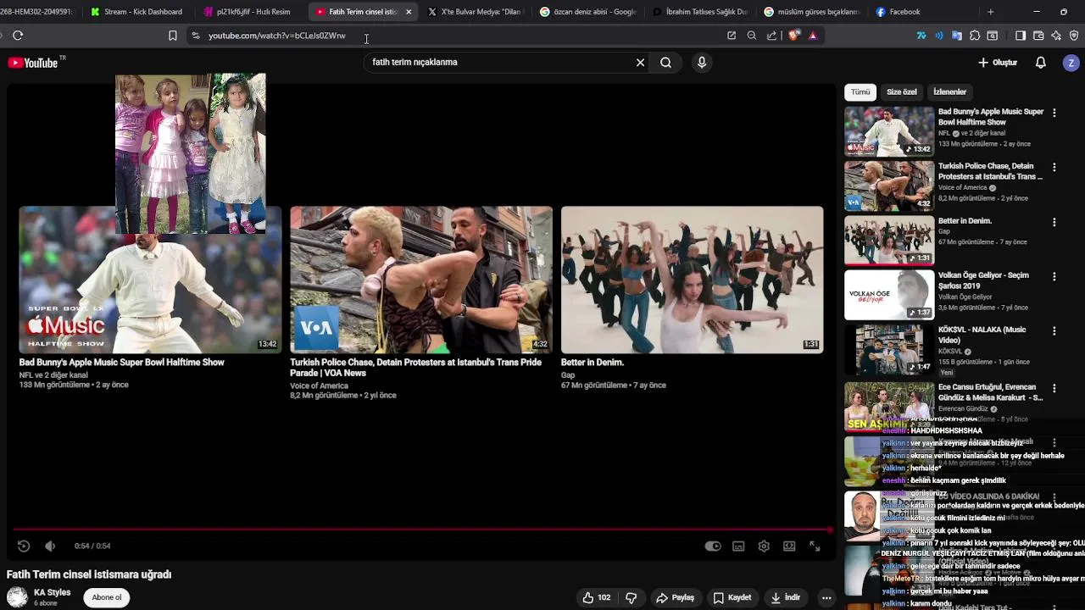The image size is (1085, 610).
Task: Play the Turkish Police Chase endscreen video
Action: click(421, 280)
